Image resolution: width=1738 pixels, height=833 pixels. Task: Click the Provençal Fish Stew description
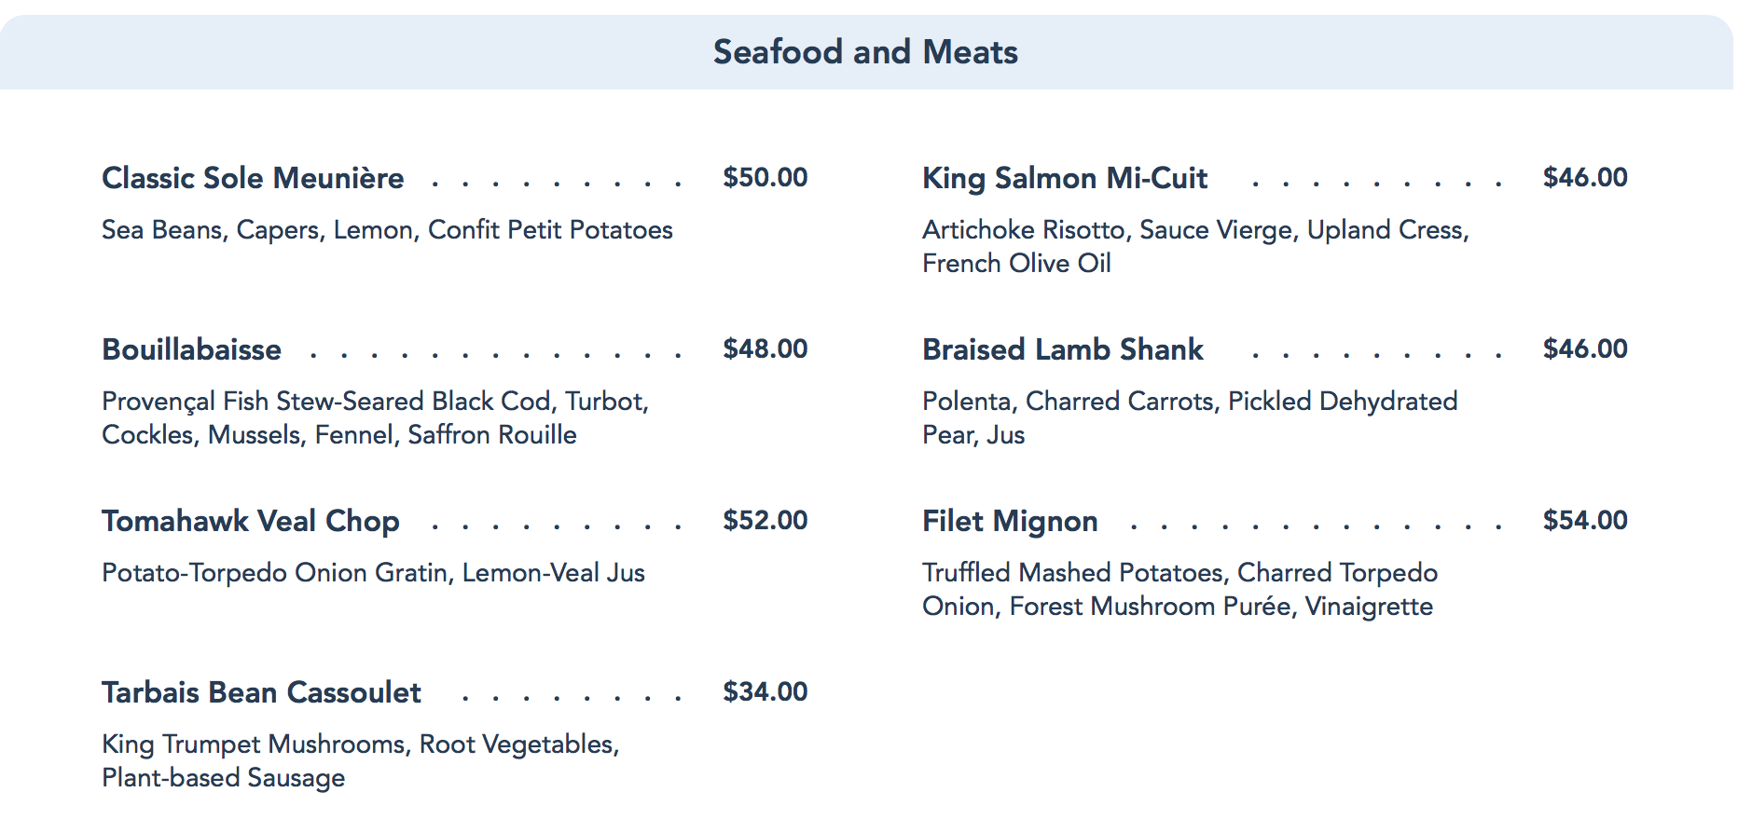[x=375, y=417]
